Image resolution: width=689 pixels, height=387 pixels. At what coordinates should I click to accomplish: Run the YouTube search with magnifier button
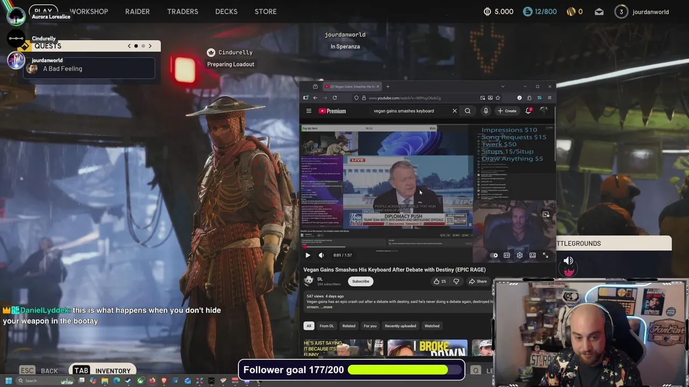[468, 111]
